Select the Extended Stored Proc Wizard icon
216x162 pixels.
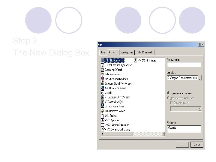click(103, 83)
